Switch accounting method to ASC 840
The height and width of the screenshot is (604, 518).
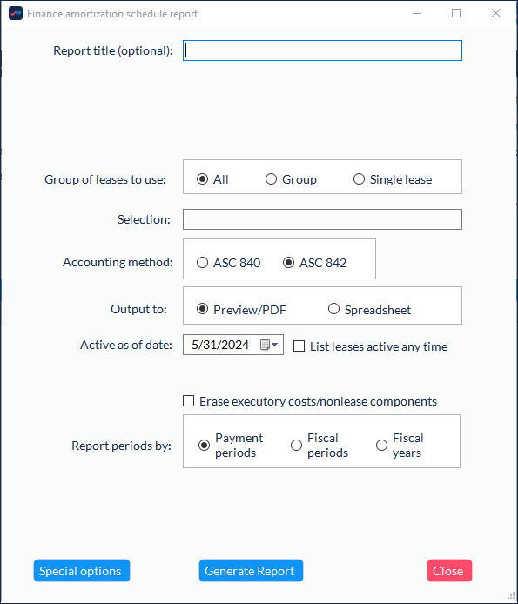tap(229, 263)
